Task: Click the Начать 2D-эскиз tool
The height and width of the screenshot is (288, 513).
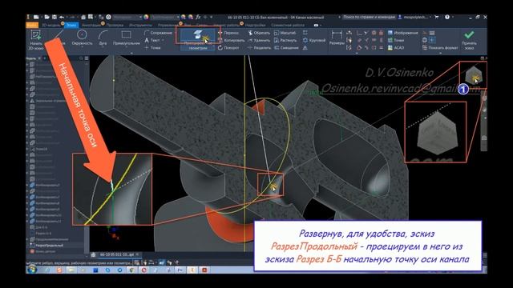Action: pos(35,39)
